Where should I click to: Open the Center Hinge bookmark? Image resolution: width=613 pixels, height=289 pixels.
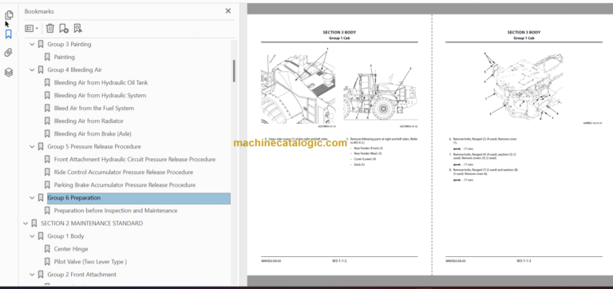tap(71, 249)
